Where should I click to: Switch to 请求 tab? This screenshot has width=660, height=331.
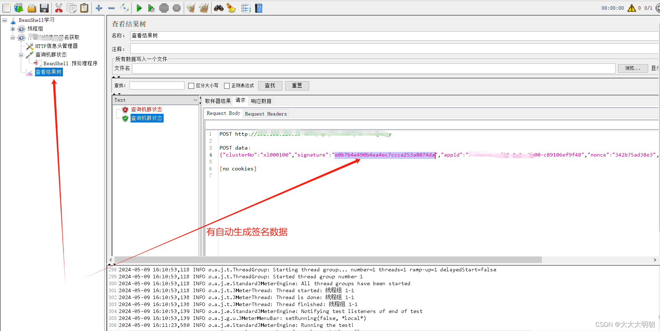coord(240,100)
